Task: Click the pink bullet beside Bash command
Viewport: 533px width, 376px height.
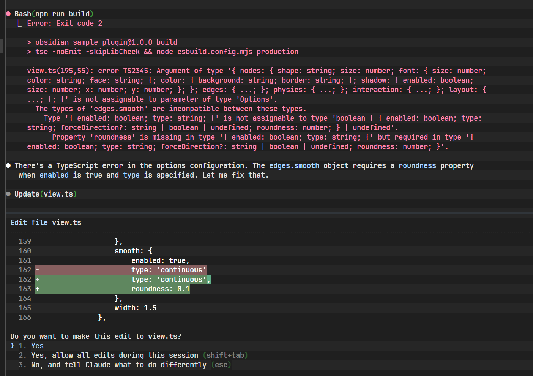Action: click(8, 14)
